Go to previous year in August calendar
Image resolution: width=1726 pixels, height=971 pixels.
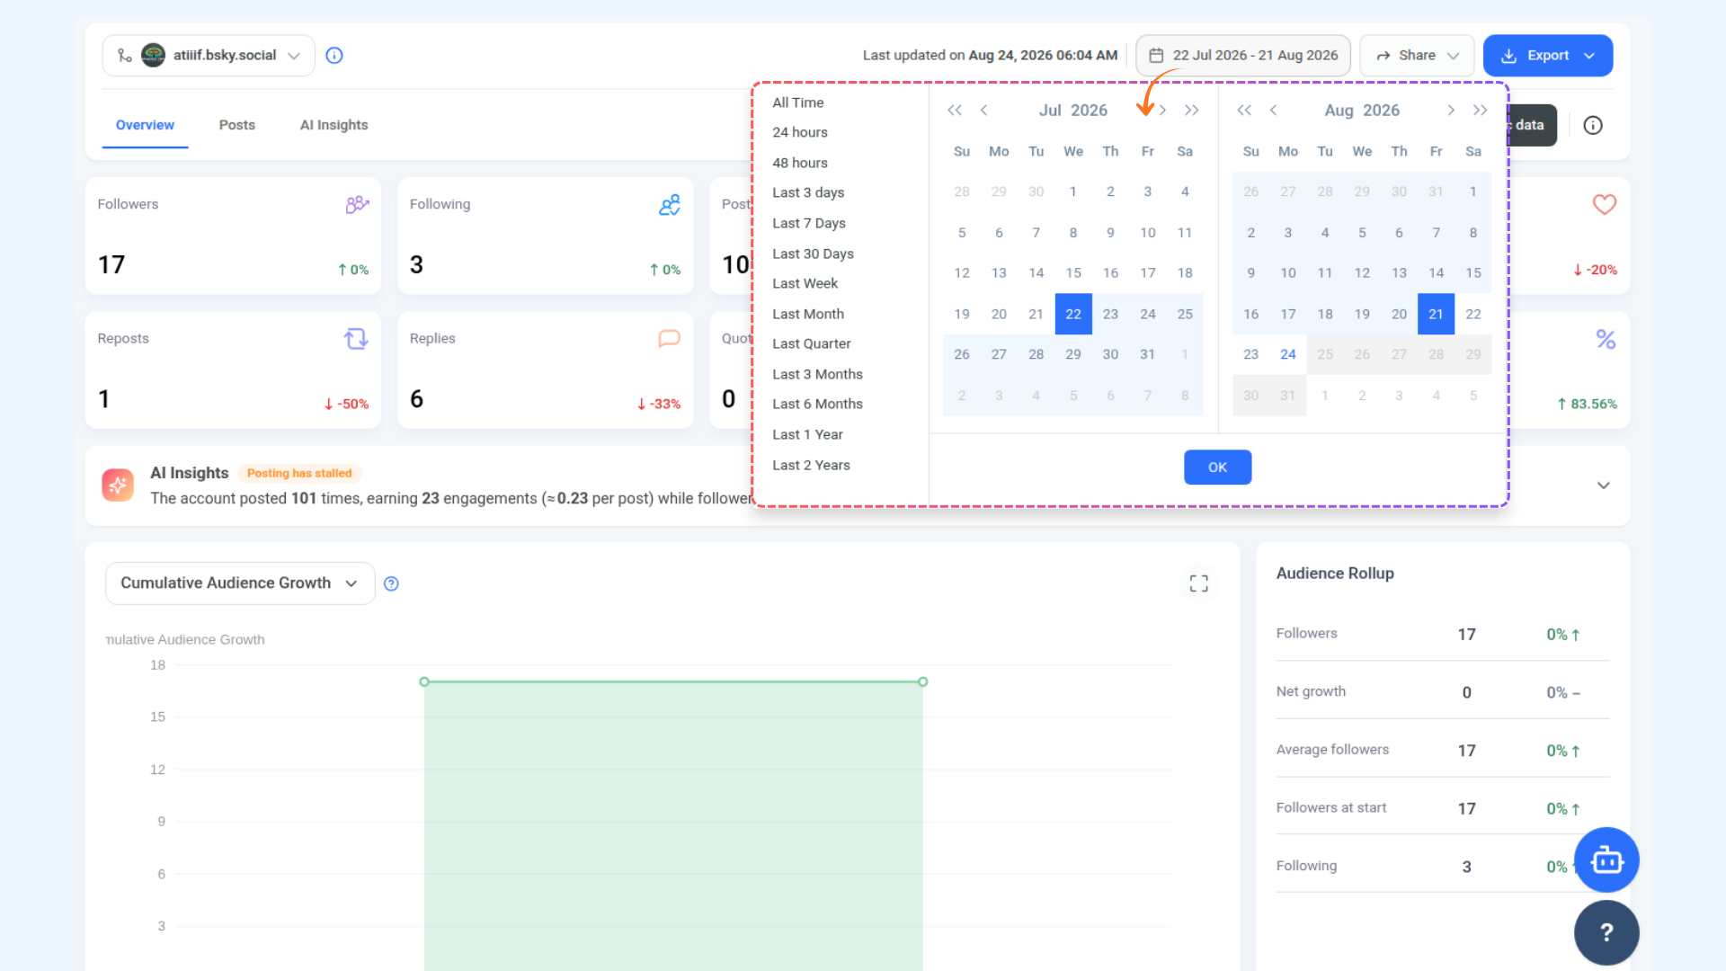(1244, 111)
